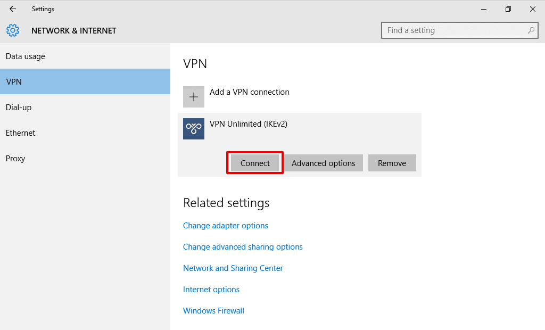
Task: Select the Add a VPN connection row
Action: click(x=249, y=92)
